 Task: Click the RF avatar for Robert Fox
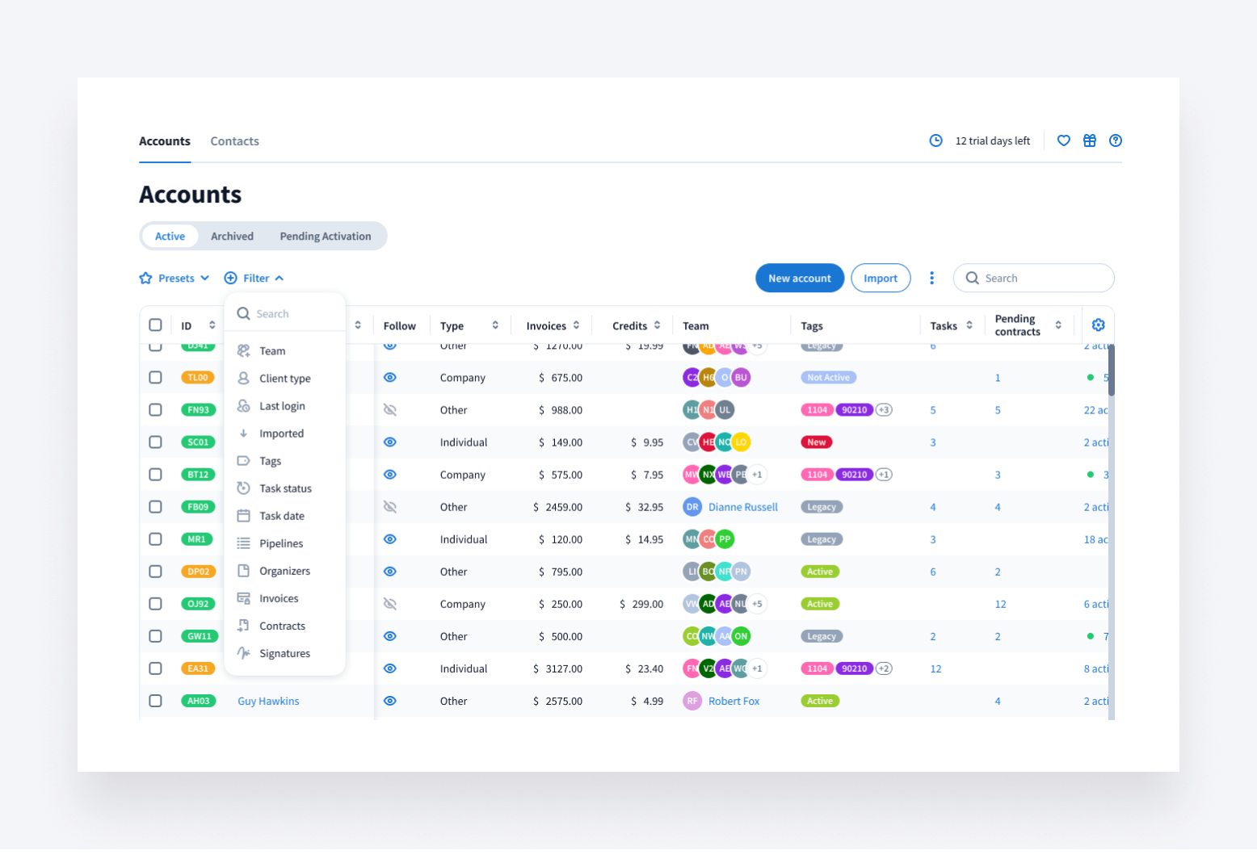[692, 701]
